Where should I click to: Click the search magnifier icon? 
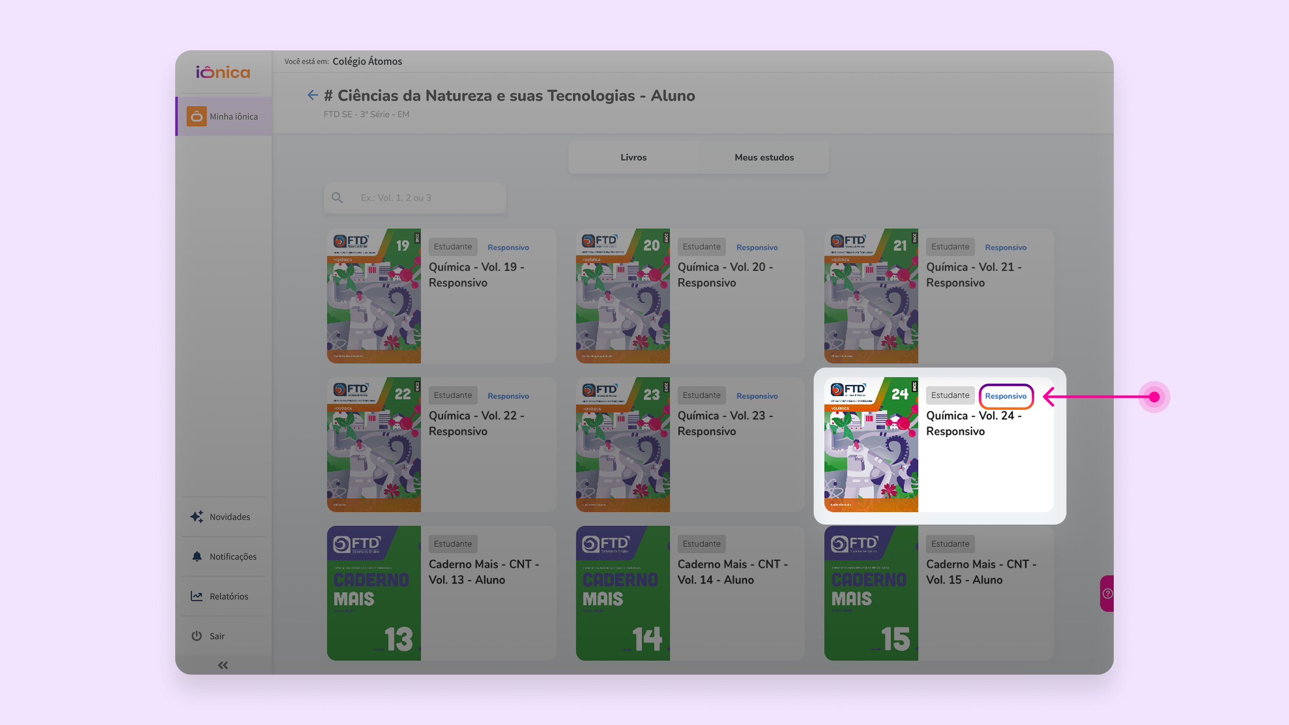coord(337,198)
